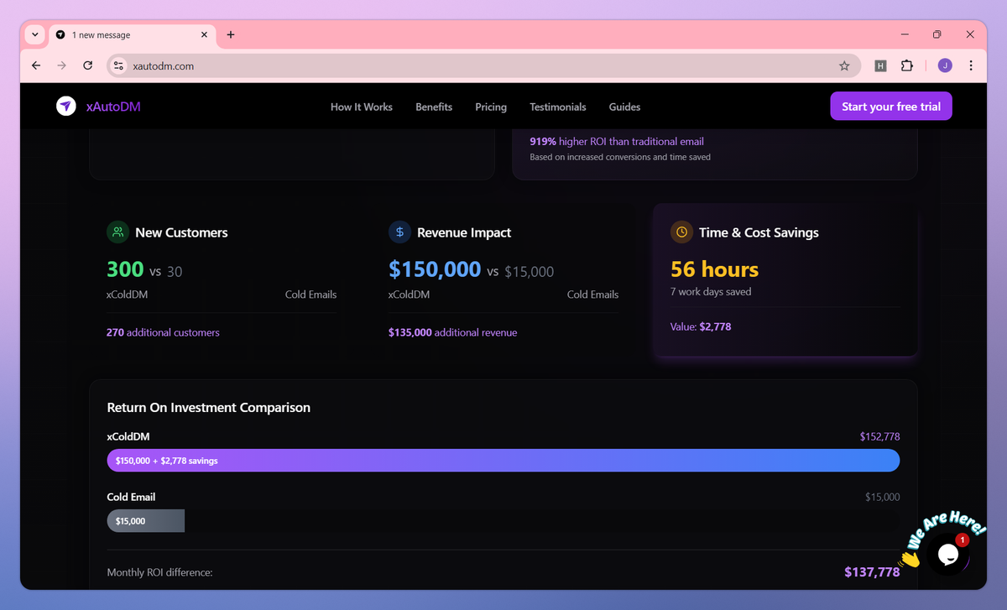1007x610 pixels.
Task: Click the xColdDM ROI progress bar
Action: (x=503, y=460)
